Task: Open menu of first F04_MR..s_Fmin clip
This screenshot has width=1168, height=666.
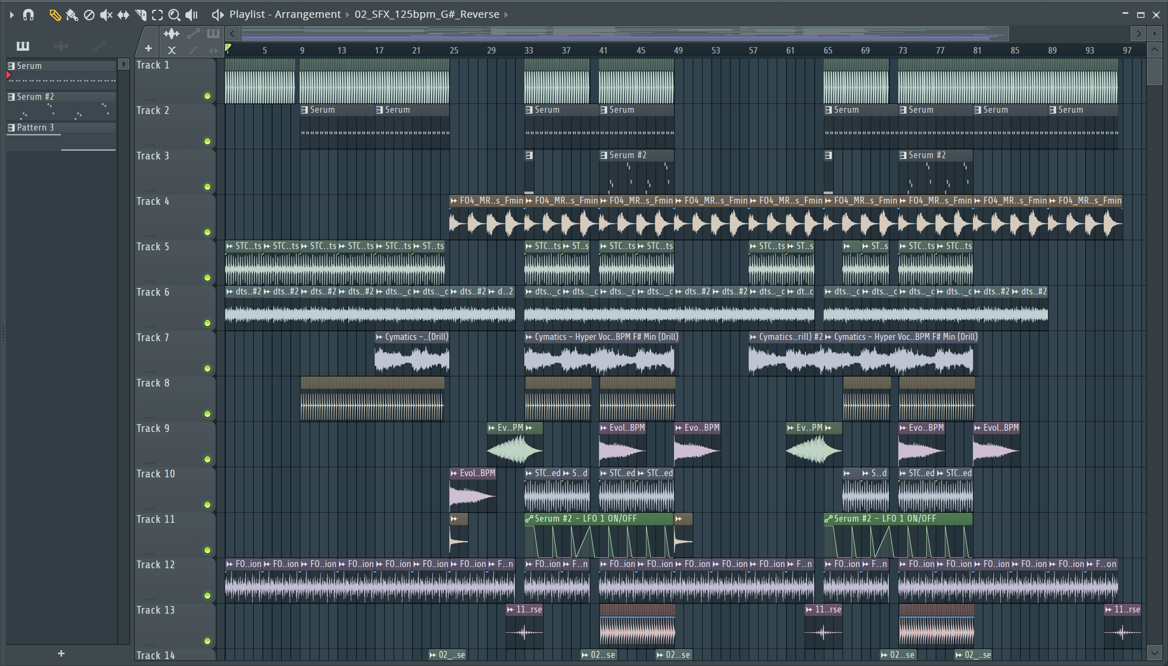Action: 454,200
